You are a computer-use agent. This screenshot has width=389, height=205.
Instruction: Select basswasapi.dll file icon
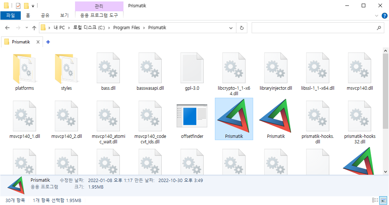click(x=150, y=68)
